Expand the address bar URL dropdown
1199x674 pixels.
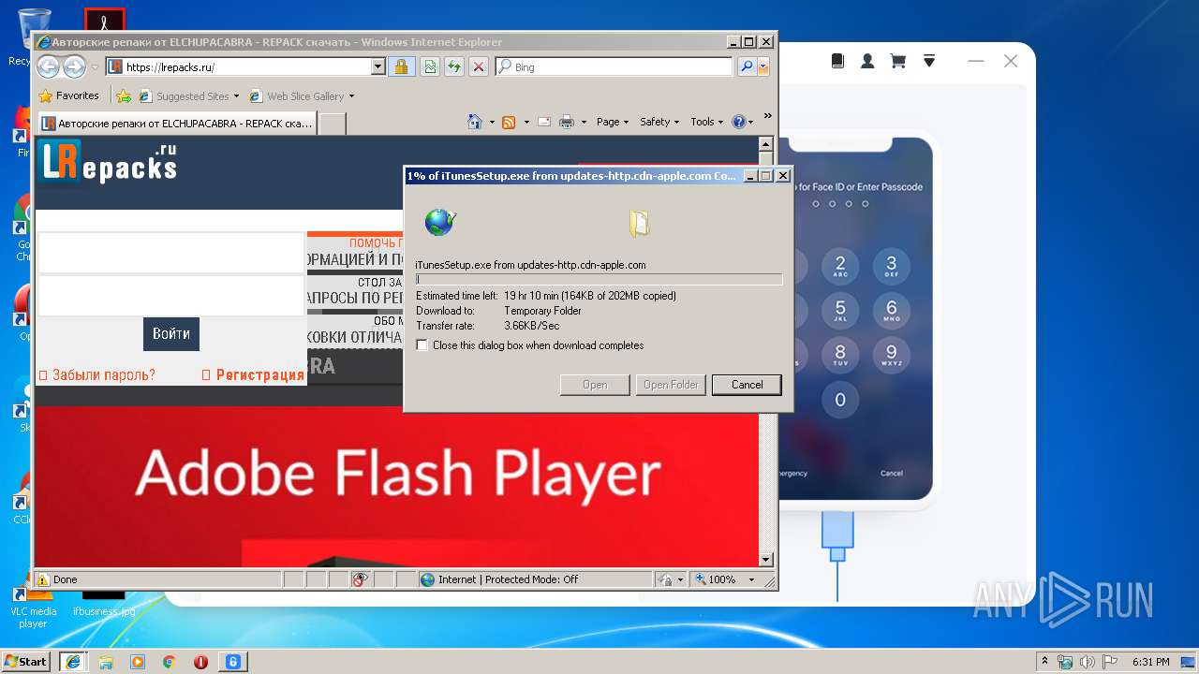point(378,66)
